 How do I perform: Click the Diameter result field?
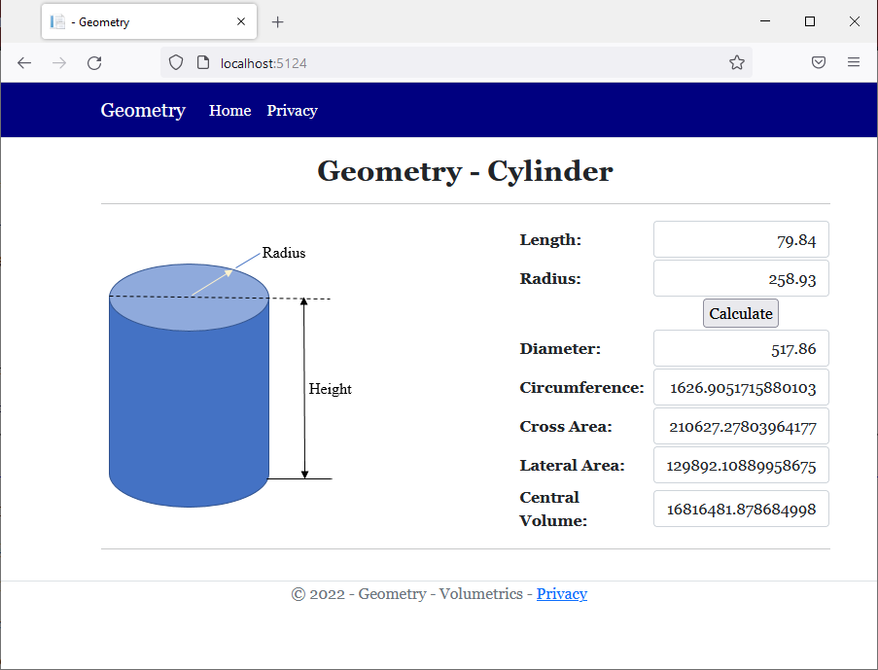coord(741,348)
